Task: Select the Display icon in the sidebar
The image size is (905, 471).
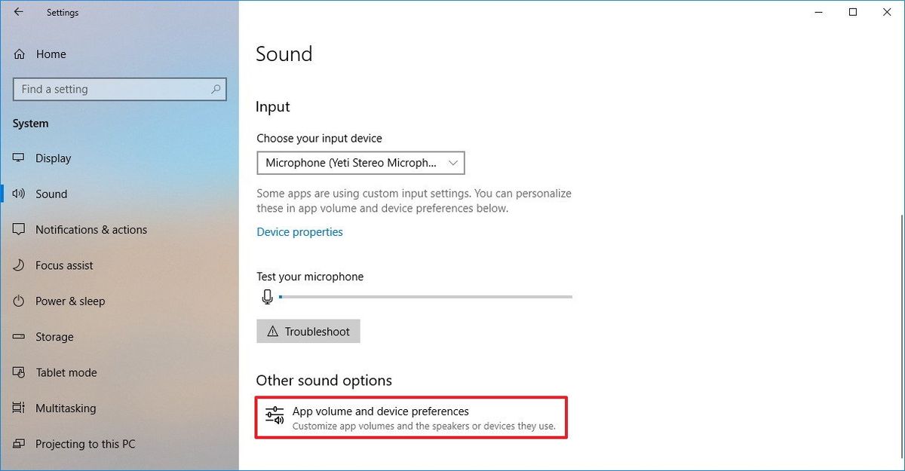Action: [18, 158]
